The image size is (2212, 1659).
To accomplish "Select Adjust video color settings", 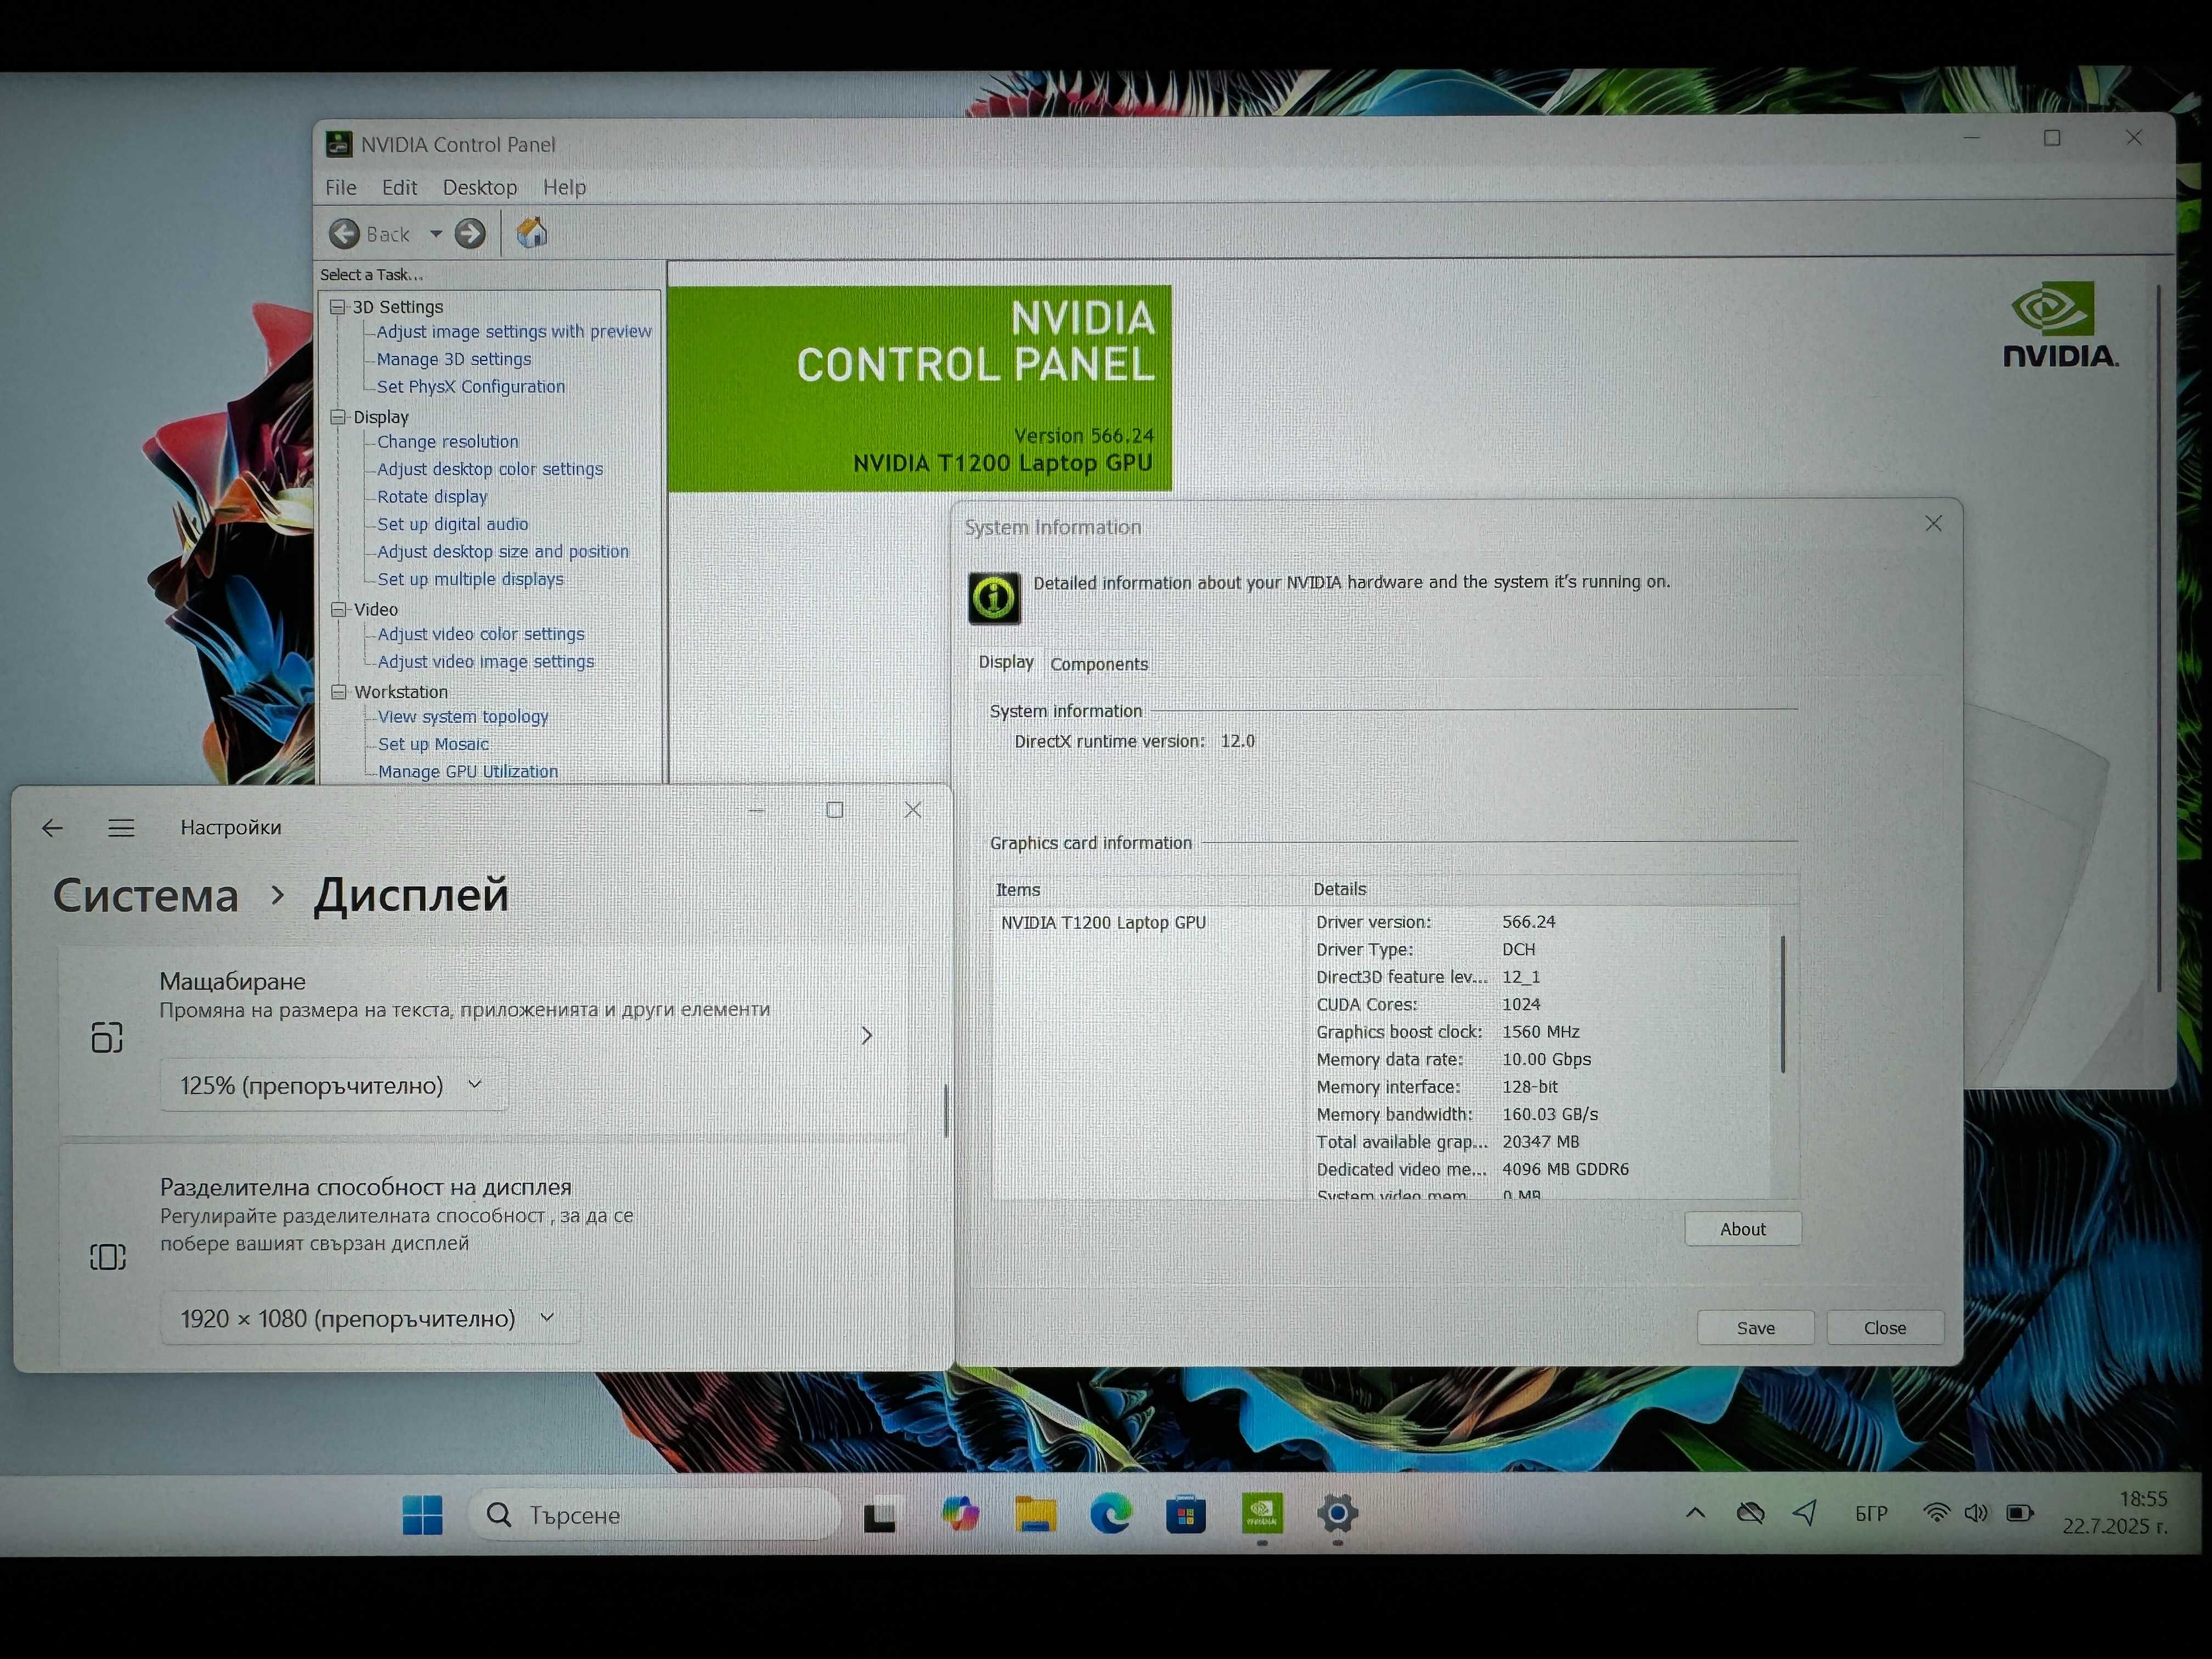I will coord(481,634).
